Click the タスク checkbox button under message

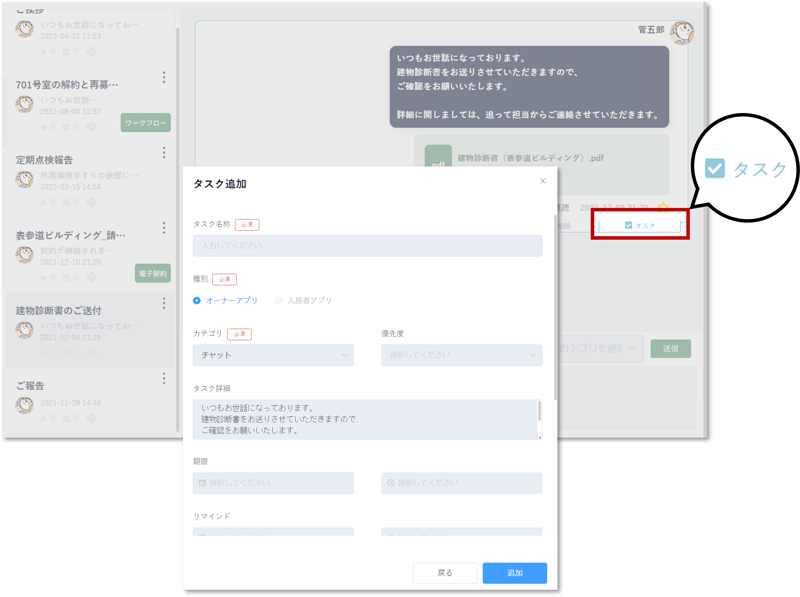640,225
